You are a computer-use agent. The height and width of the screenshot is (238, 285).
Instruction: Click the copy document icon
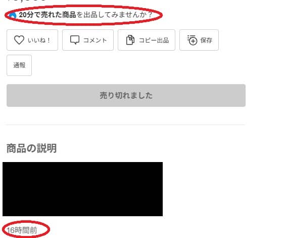tap(130, 40)
